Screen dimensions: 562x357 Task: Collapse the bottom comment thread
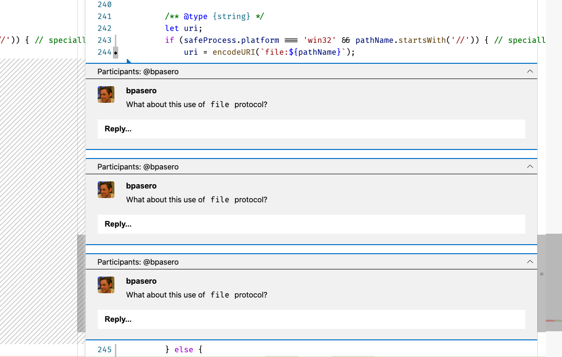tap(530, 261)
